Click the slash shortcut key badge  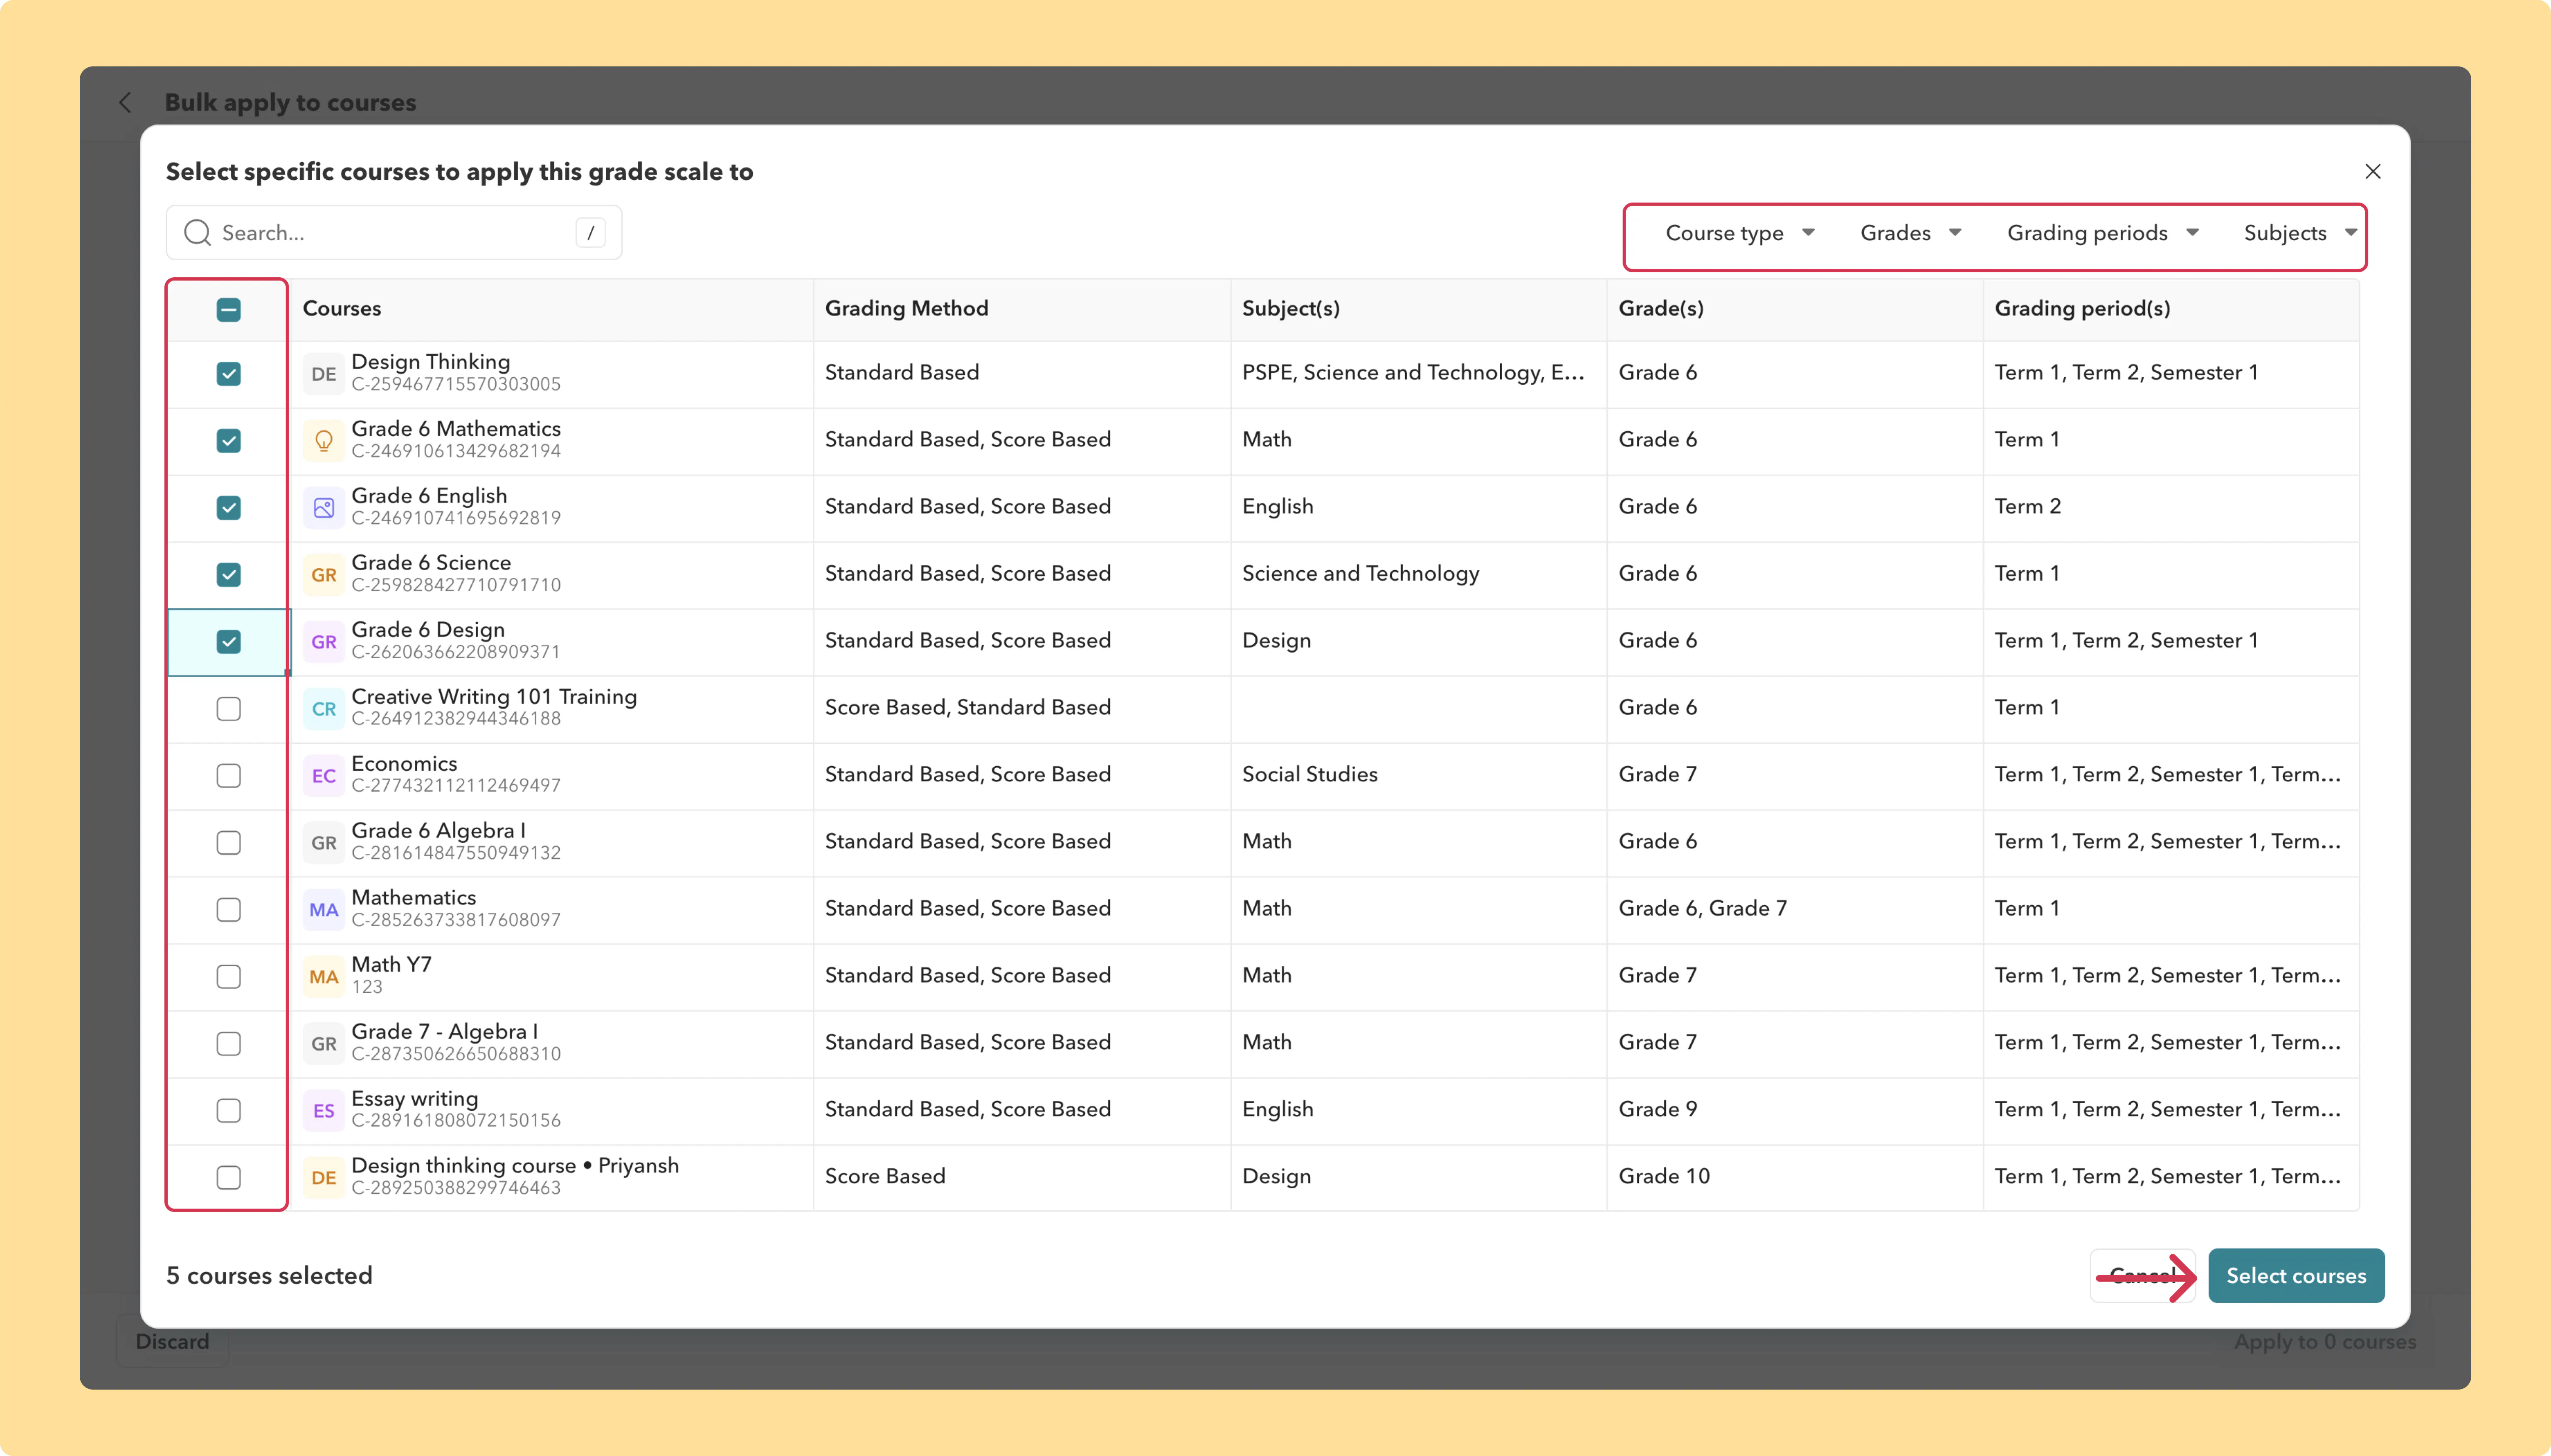click(590, 233)
